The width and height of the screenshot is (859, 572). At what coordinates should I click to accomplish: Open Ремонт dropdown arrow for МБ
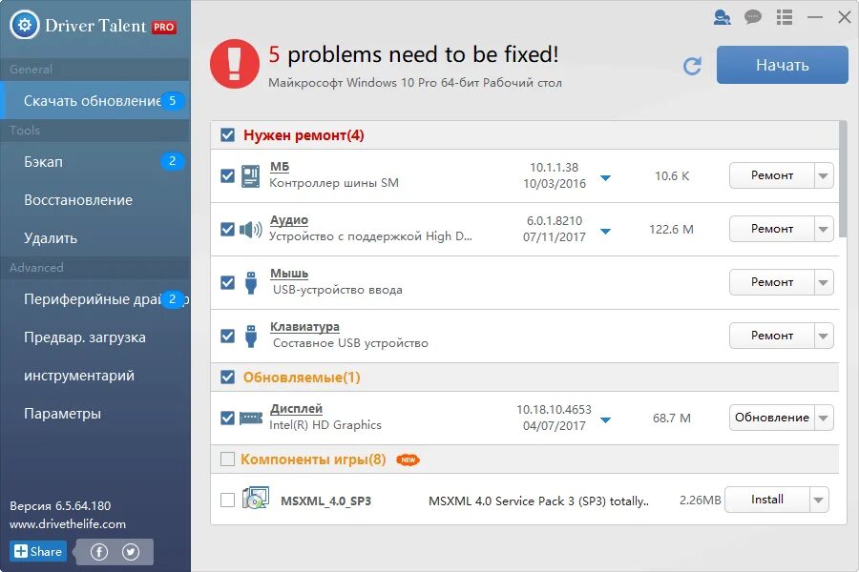tap(824, 175)
